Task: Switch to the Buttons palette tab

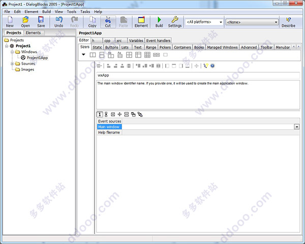Action: pos(112,47)
